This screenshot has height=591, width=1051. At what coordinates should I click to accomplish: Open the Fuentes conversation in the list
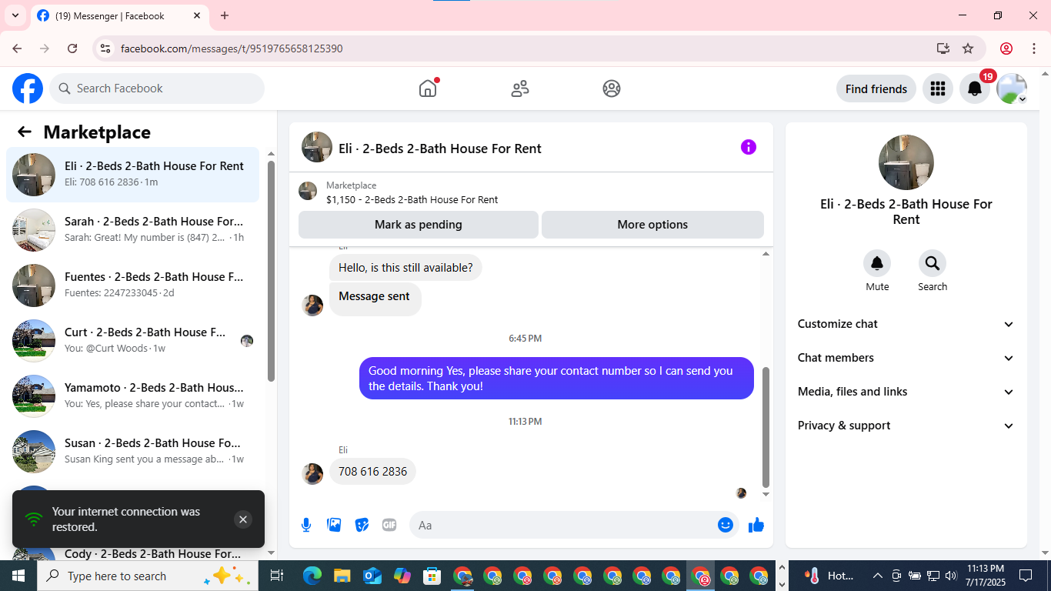pos(132,285)
